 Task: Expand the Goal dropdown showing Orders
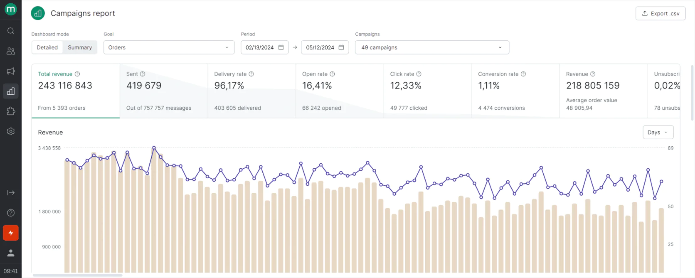(169, 47)
